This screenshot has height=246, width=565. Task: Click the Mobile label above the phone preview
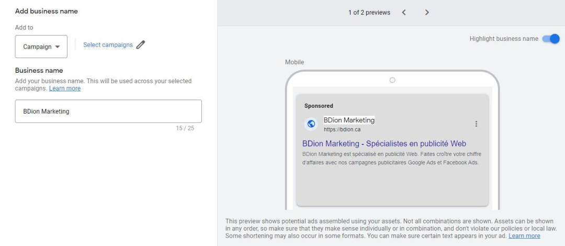pyautogui.click(x=295, y=62)
